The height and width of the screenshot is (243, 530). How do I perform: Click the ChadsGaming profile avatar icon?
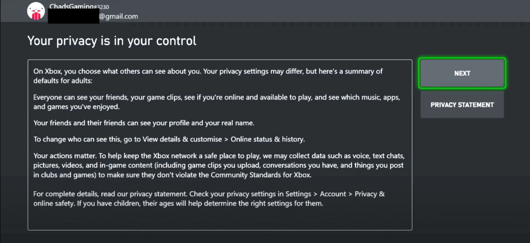coord(36,11)
